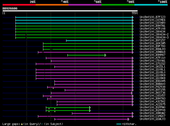Click the UniRef100_A9NN18 label

[x=152, y=52]
